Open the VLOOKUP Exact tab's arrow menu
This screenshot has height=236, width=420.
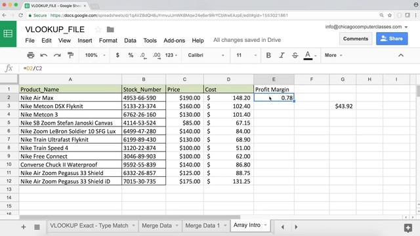click(133, 226)
